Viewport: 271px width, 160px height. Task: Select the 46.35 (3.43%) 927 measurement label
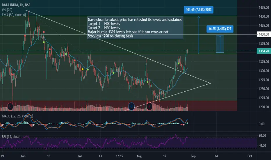click(x=220, y=29)
